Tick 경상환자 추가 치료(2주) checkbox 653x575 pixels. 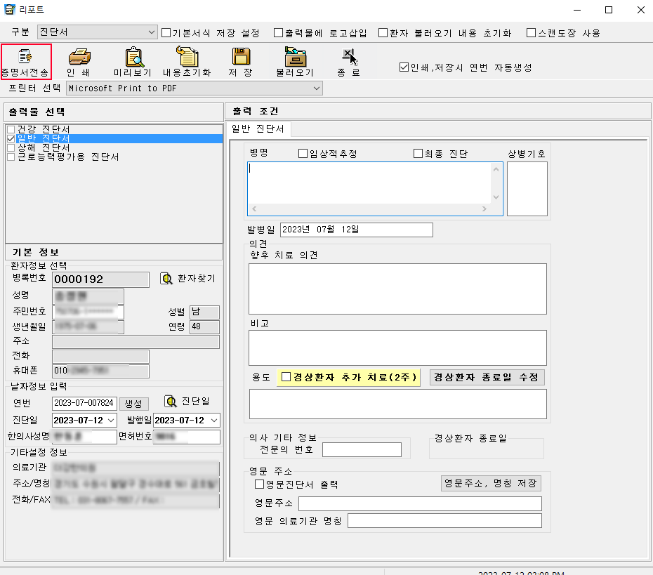(286, 377)
